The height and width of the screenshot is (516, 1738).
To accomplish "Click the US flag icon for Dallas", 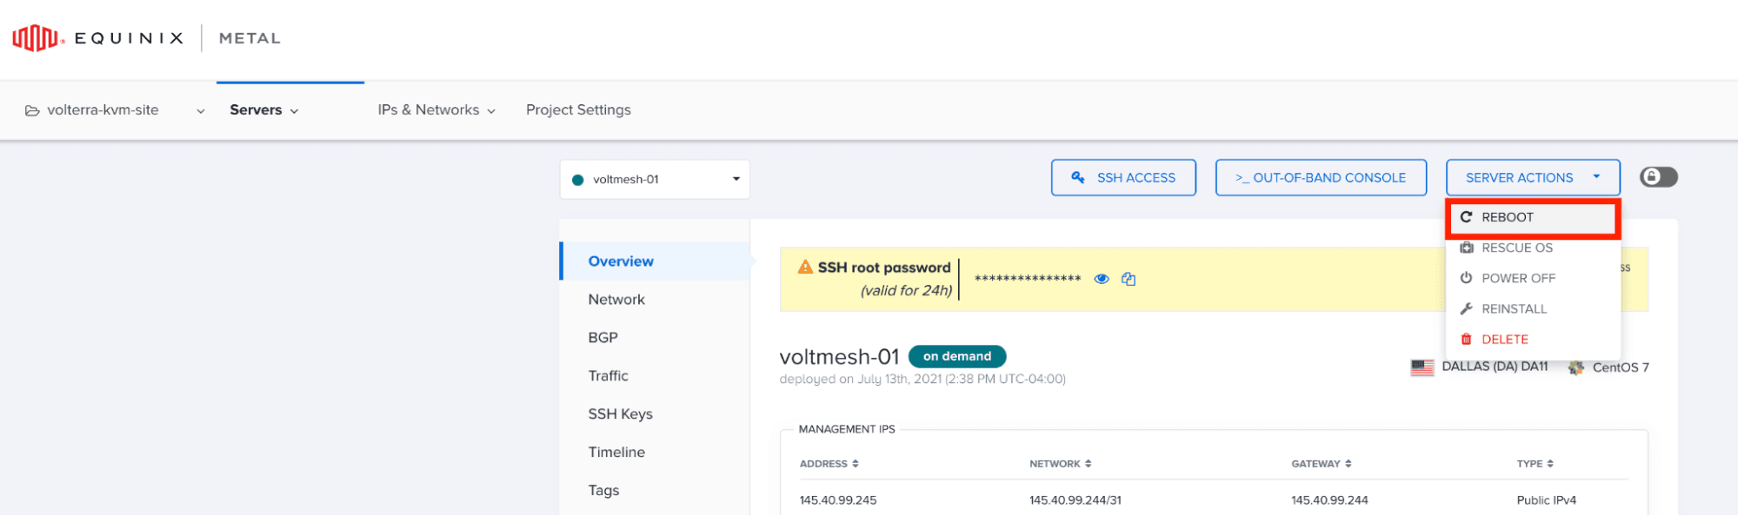I will [1422, 367].
